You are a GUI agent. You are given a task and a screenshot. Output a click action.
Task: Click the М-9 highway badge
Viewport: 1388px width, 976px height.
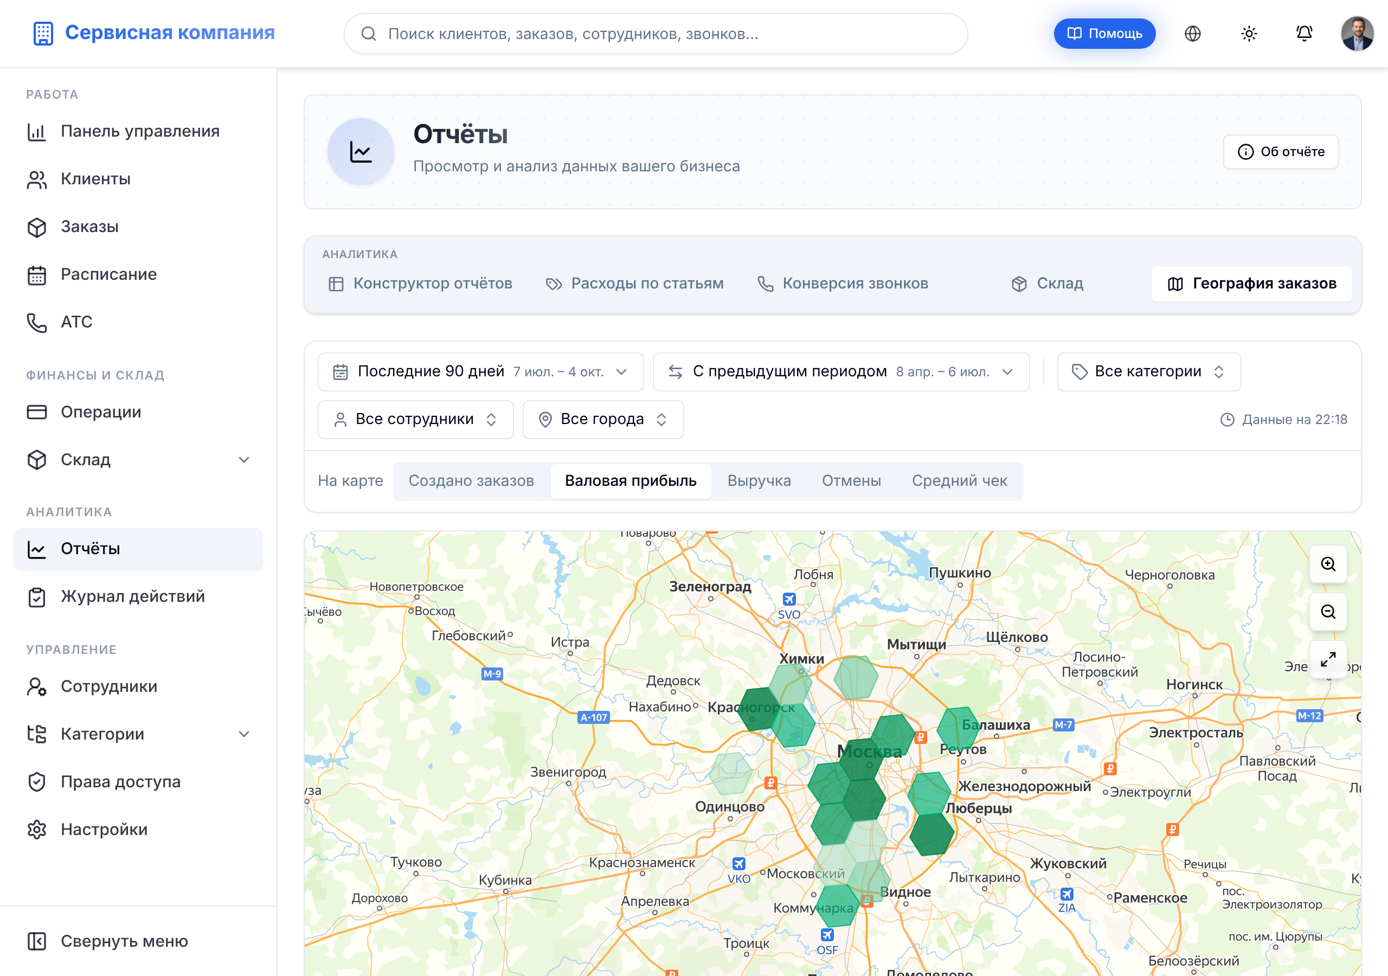click(x=491, y=673)
